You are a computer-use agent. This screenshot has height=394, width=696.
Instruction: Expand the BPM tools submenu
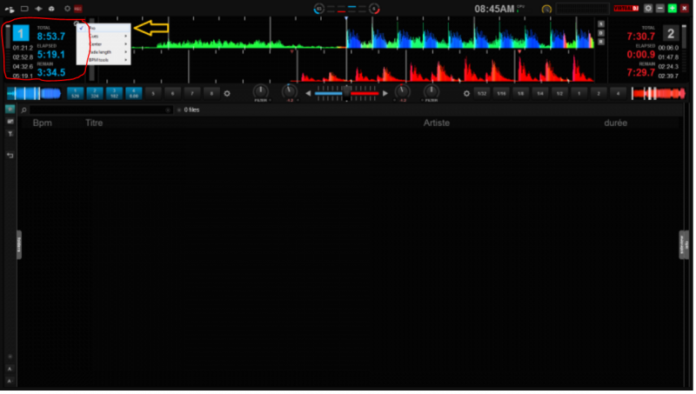click(104, 60)
